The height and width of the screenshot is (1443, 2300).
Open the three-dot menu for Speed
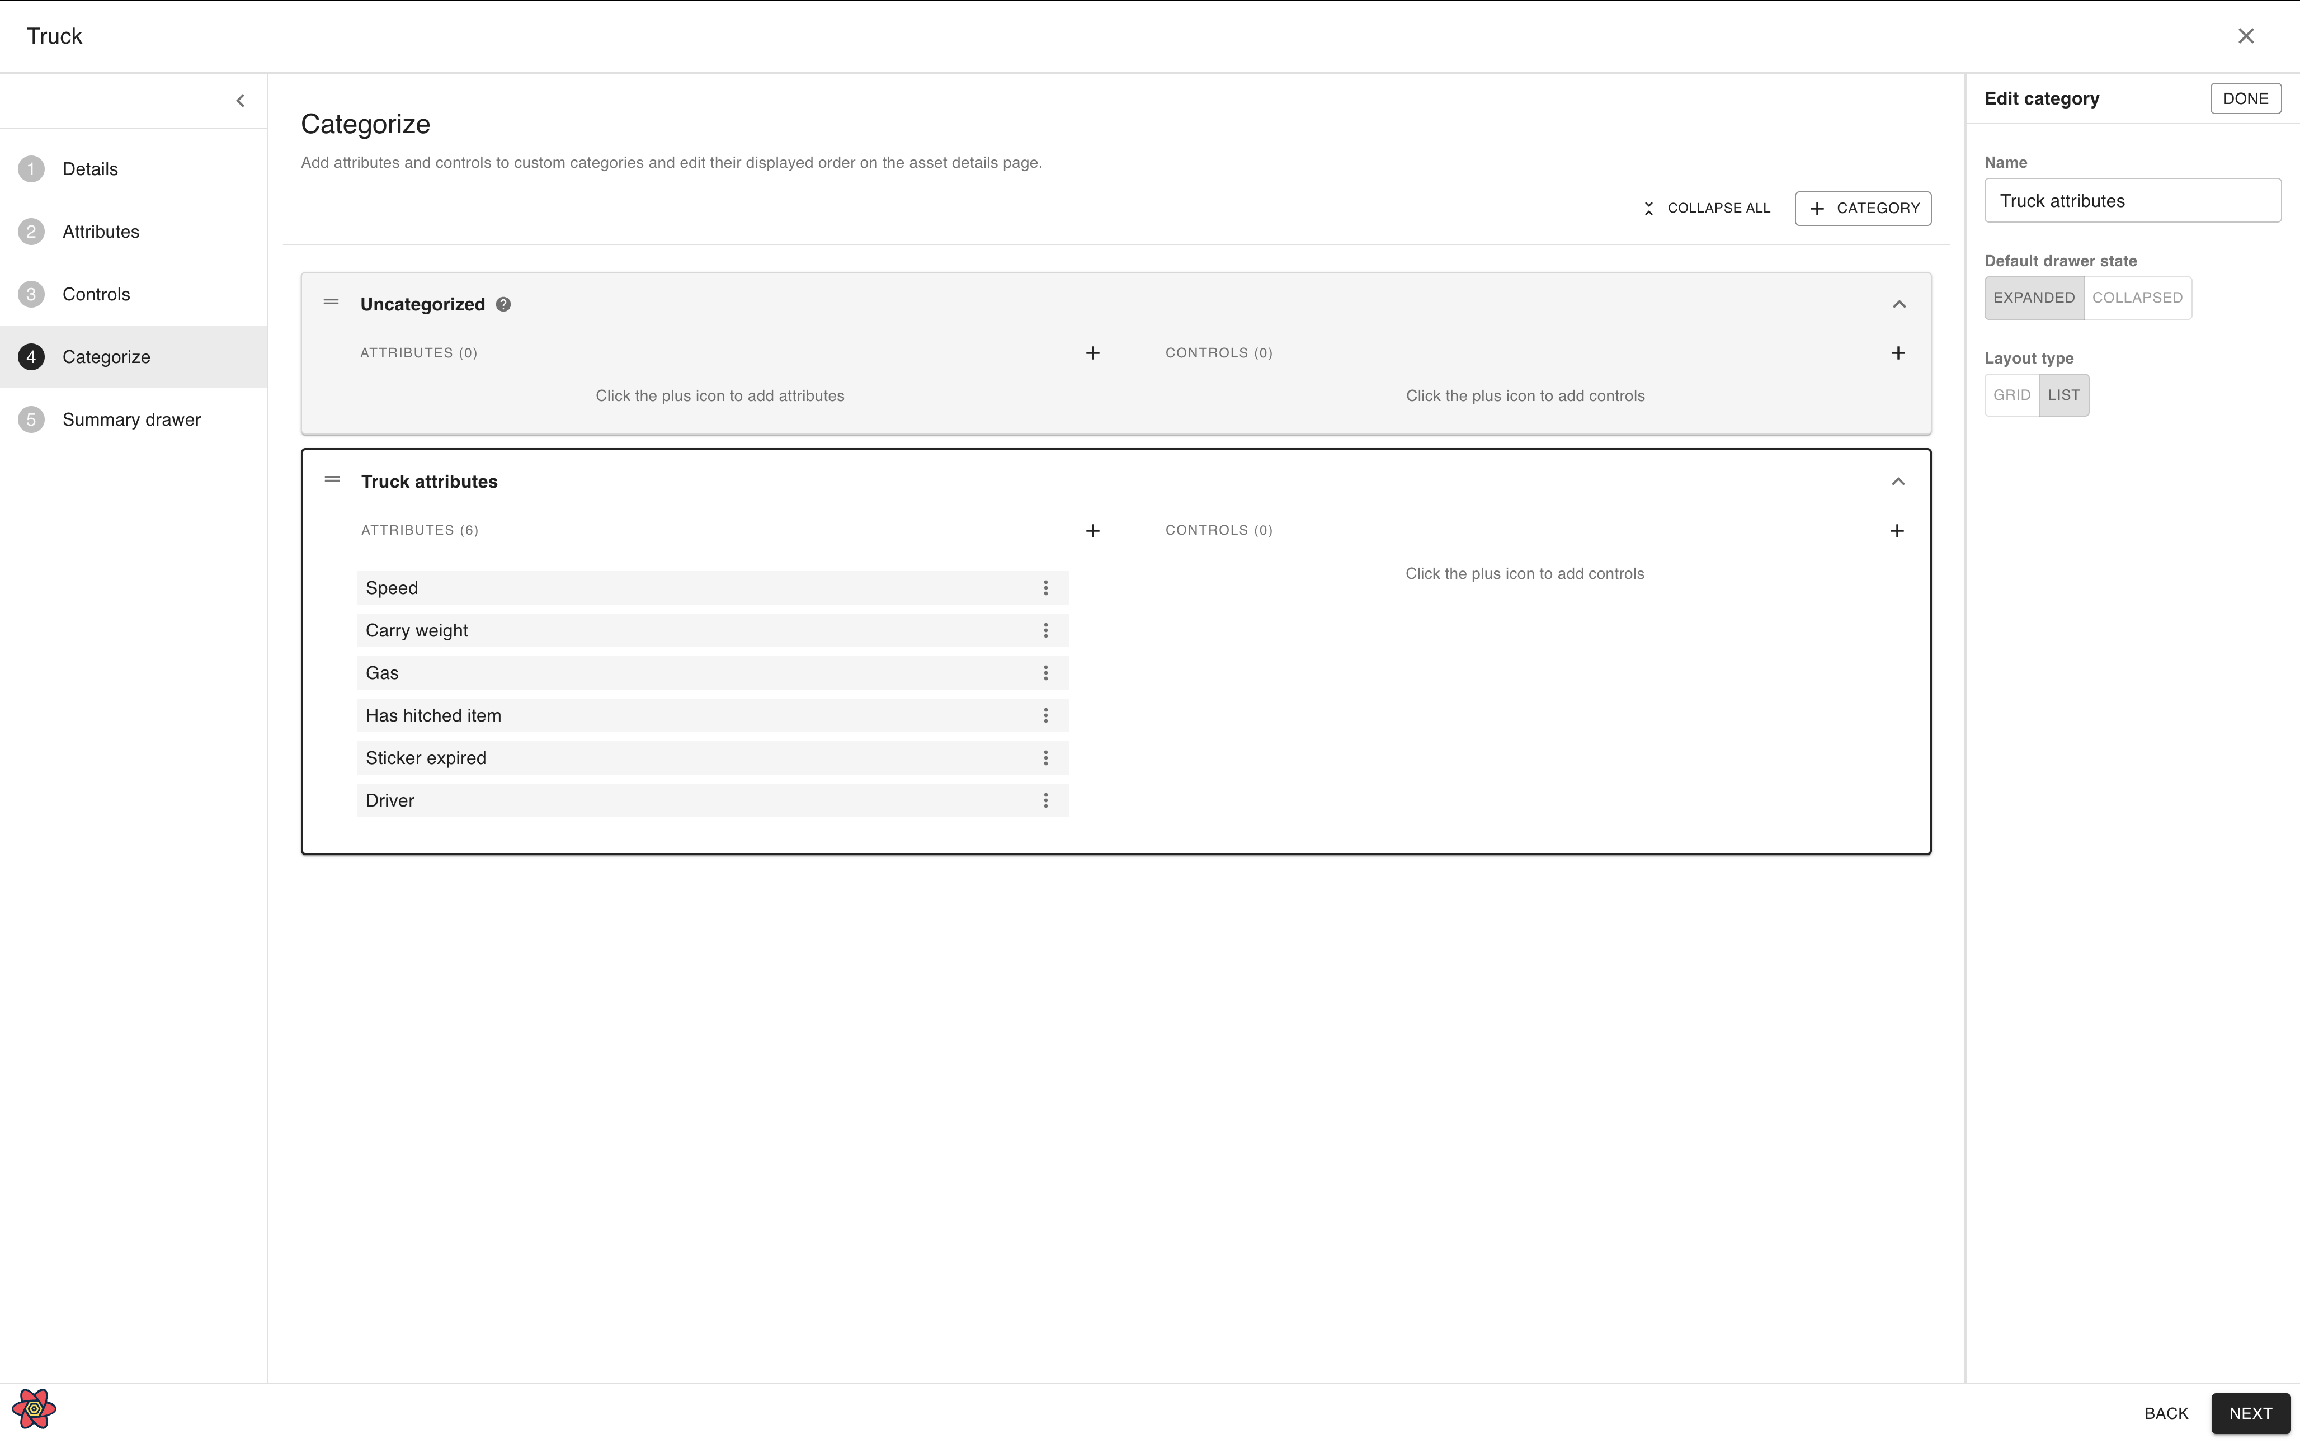coord(1045,588)
